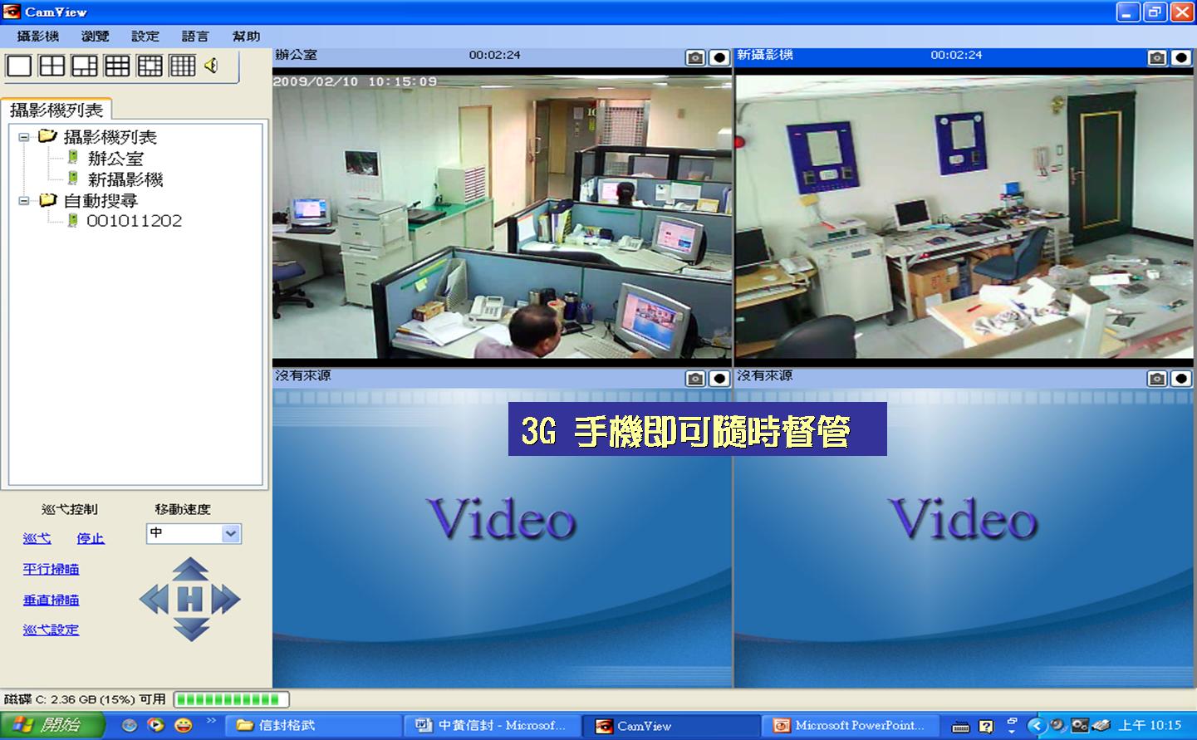Click the PTZ home (H) button
The image size is (1197, 740).
pyautogui.click(x=189, y=600)
